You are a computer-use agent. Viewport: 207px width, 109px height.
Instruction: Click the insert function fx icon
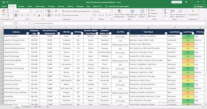[x=30, y=23]
